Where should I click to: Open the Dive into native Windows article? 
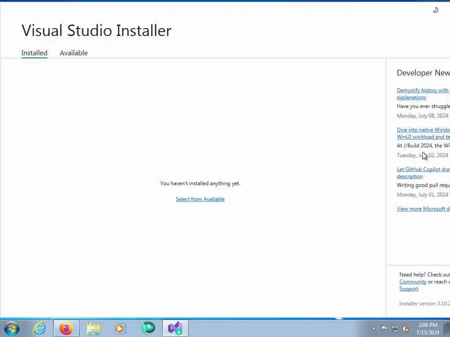pos(423,133)
